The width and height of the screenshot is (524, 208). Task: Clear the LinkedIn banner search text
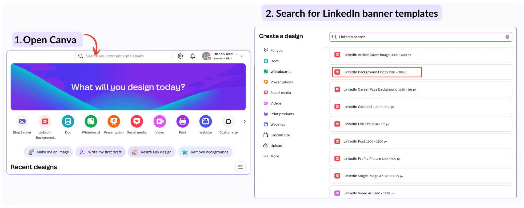[507, 37]
